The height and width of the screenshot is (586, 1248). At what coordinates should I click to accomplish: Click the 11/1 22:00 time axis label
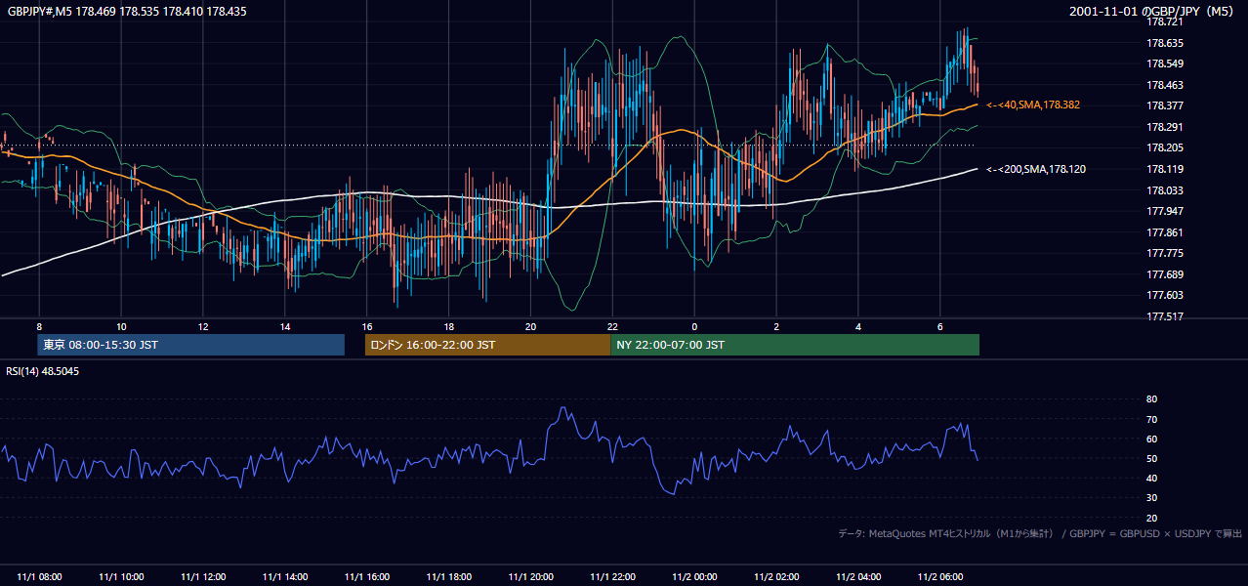(612, 577)
